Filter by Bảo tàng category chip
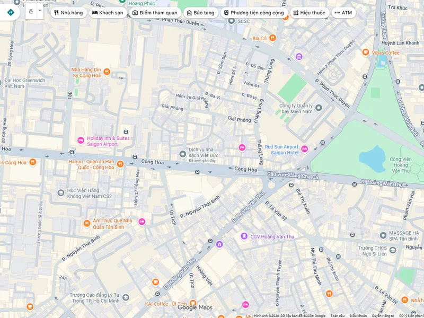 201,13
